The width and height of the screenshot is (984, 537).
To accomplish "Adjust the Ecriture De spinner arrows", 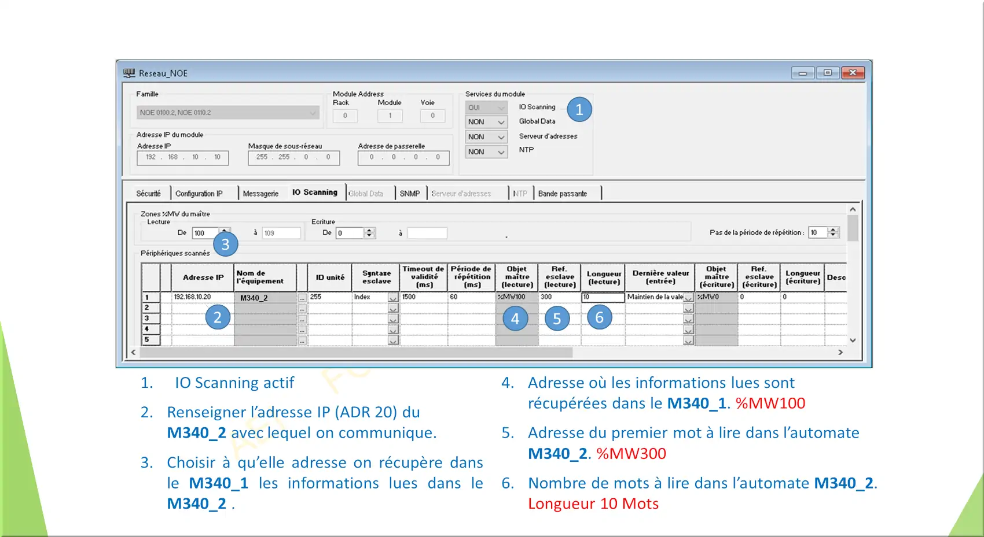I will (x=369, y=233).
